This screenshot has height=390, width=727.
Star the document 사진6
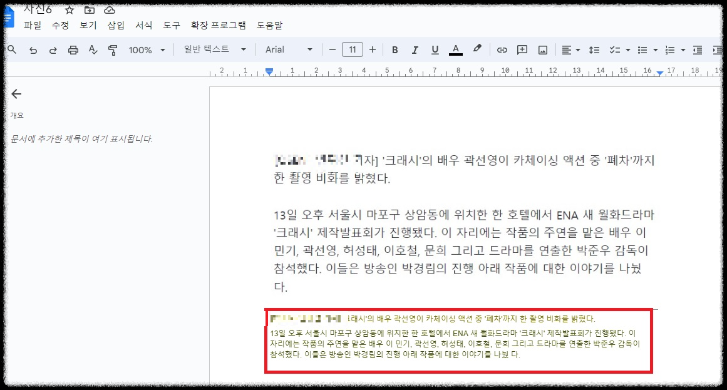69,9
